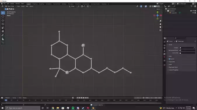The height and width of the screenshot is (110, 197).
Task: Click the outliner filter funnel icon
Action: 191,6
